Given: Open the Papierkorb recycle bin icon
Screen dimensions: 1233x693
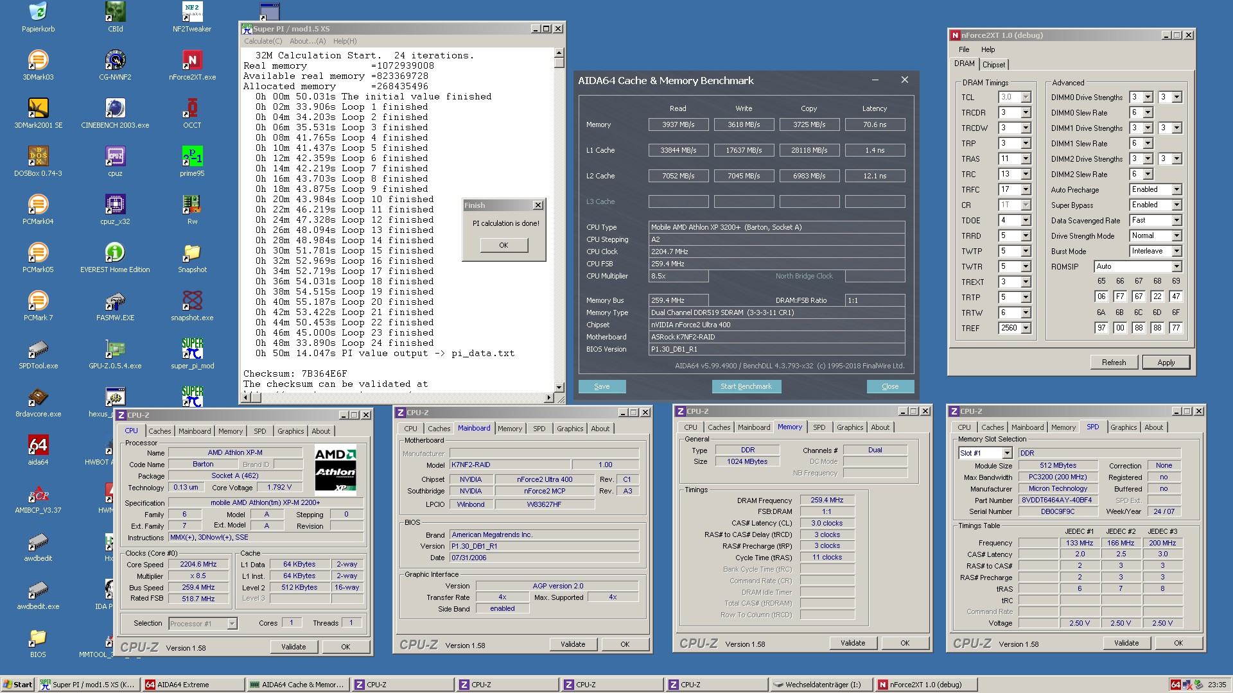Looking at the screenshot, I should tap(38, 17).
